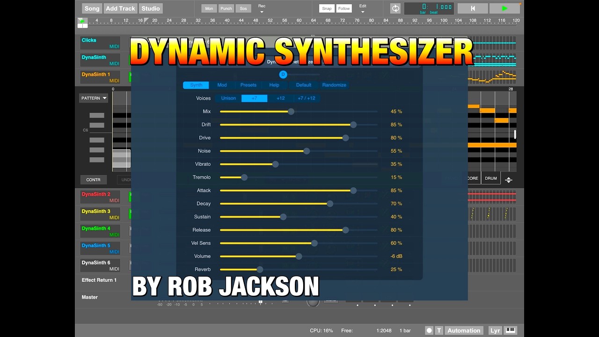Adjust the Decay slider handle

[x=330, y=204]
